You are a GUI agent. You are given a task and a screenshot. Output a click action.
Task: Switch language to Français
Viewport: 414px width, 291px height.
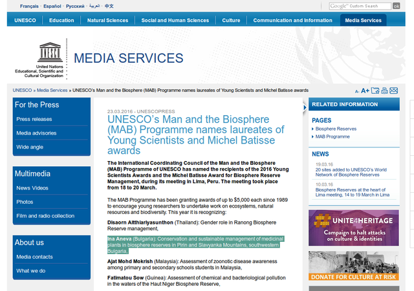(x=29, y=6)
